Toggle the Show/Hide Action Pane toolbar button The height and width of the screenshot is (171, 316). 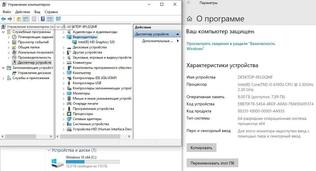tap(50, 19)
